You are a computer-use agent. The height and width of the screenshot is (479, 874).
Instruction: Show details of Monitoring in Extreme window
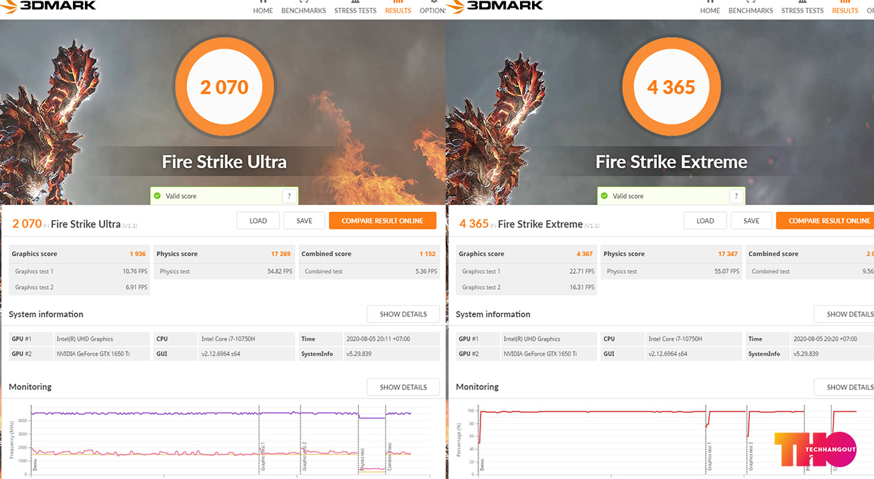click(844, 387)
